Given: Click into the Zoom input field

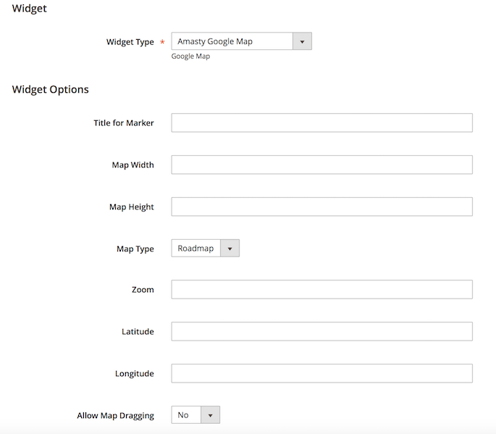Looking at the screenshot, I should coord(321,290).
